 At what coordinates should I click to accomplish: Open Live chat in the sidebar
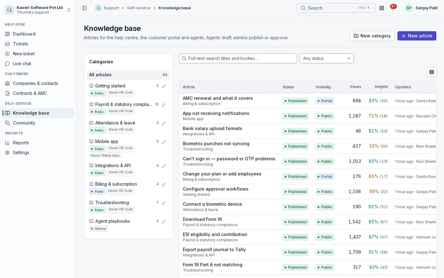click(x=38, y=64)
